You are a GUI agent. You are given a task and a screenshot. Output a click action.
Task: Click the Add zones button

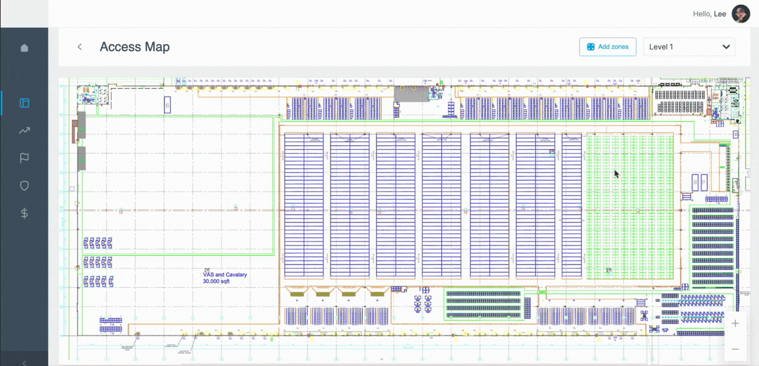pyautogui.click(x=608, y=46)
